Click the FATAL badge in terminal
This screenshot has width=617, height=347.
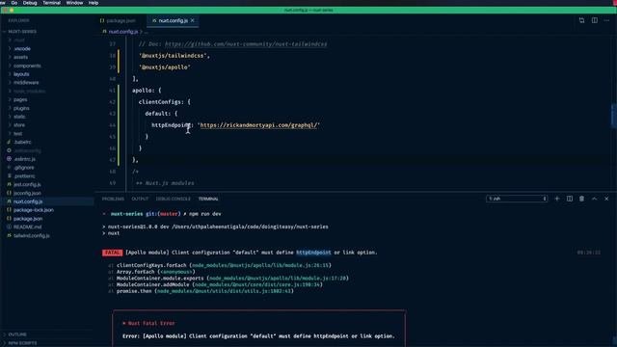click(112, 253)
